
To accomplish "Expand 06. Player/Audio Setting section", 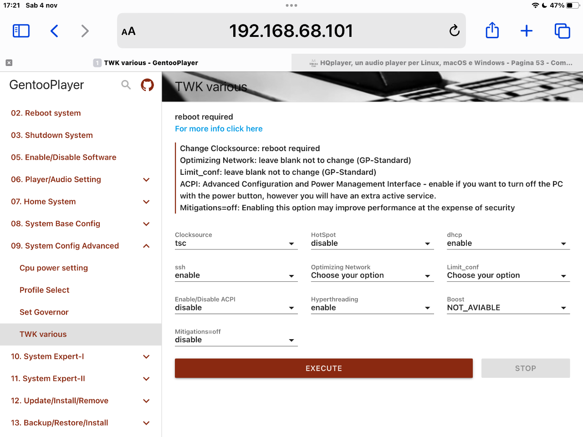I will 81,179.
